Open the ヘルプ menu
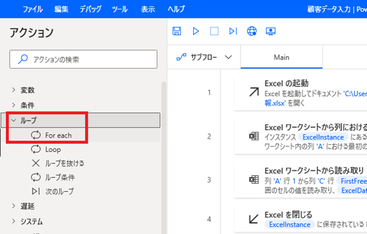This screenshot has height=234, width=367. (x=176, y=9)
